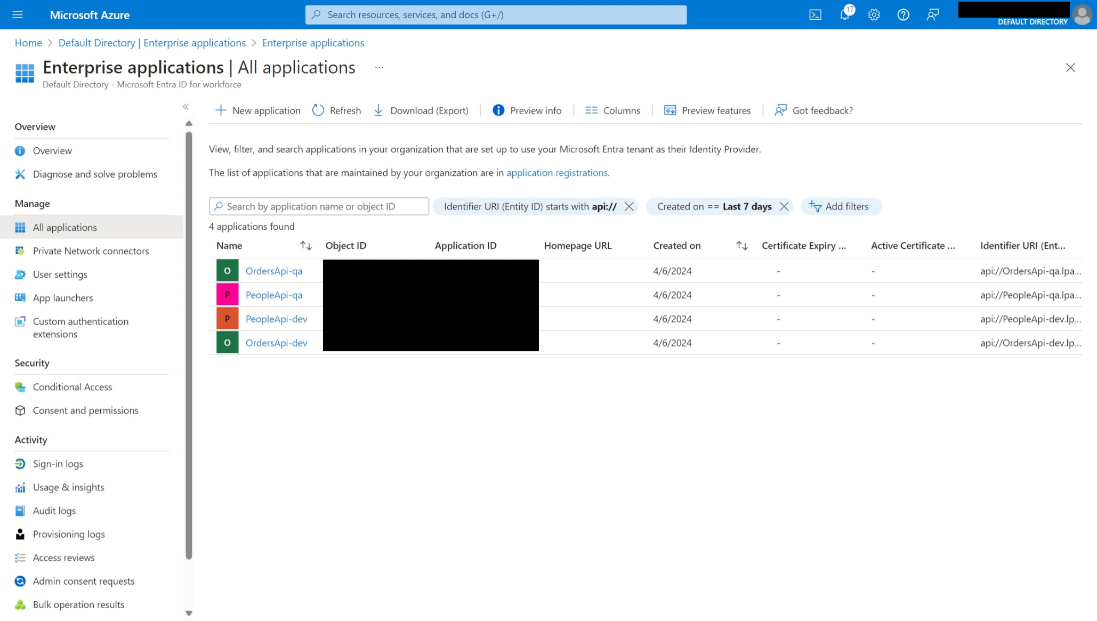Open the portal hamburger menu

coord(18,15)
